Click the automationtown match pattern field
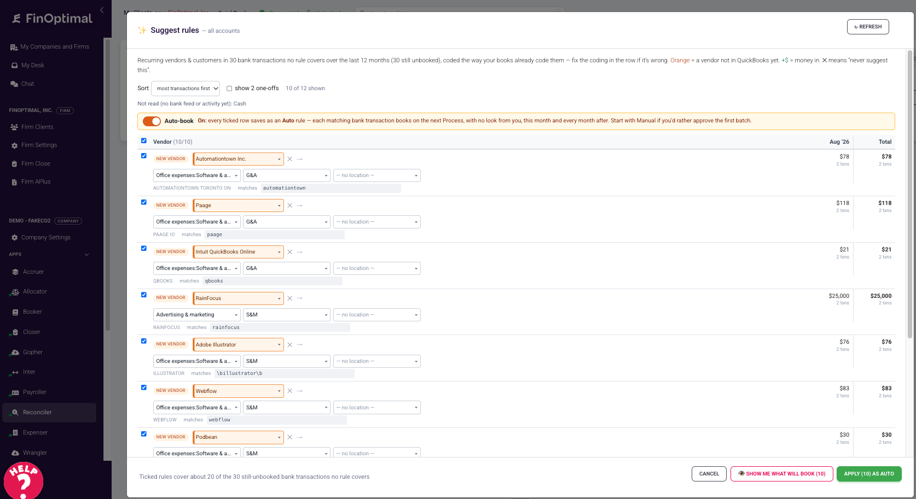 tap(331, 188)
